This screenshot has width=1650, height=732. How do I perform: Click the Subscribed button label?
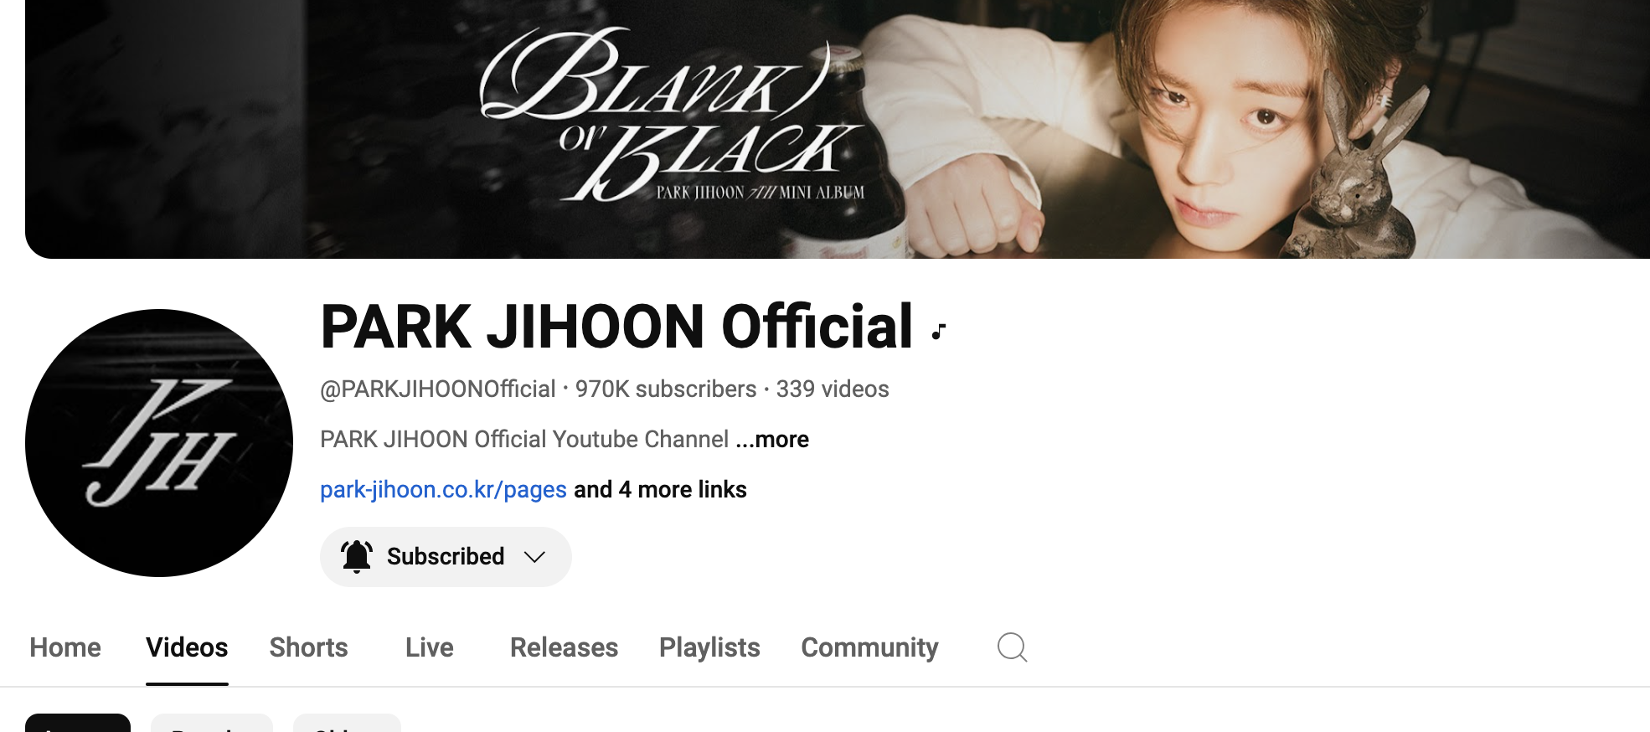[x=446, y=557]
